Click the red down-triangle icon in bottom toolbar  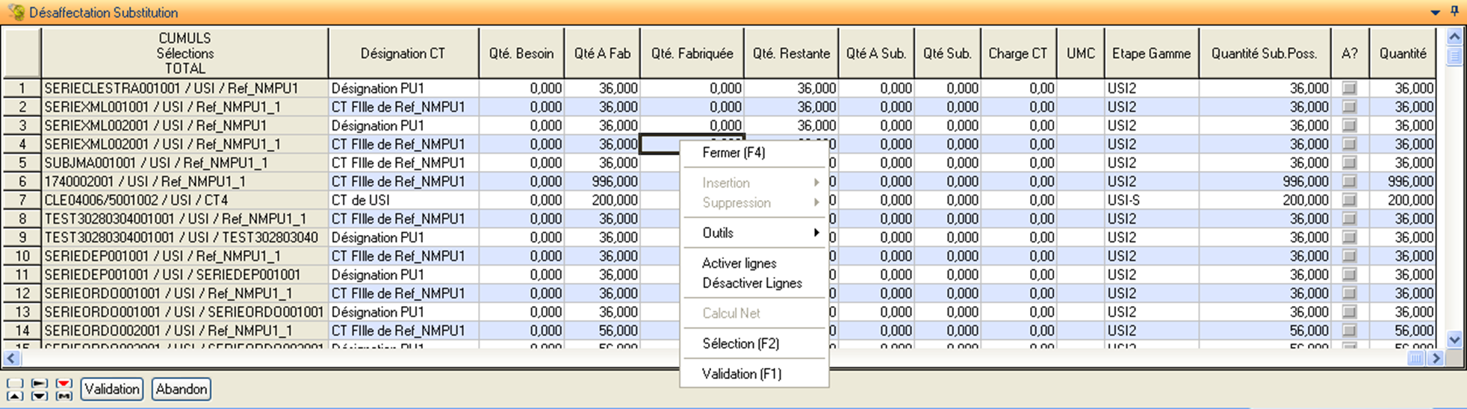tap(64, 384)
